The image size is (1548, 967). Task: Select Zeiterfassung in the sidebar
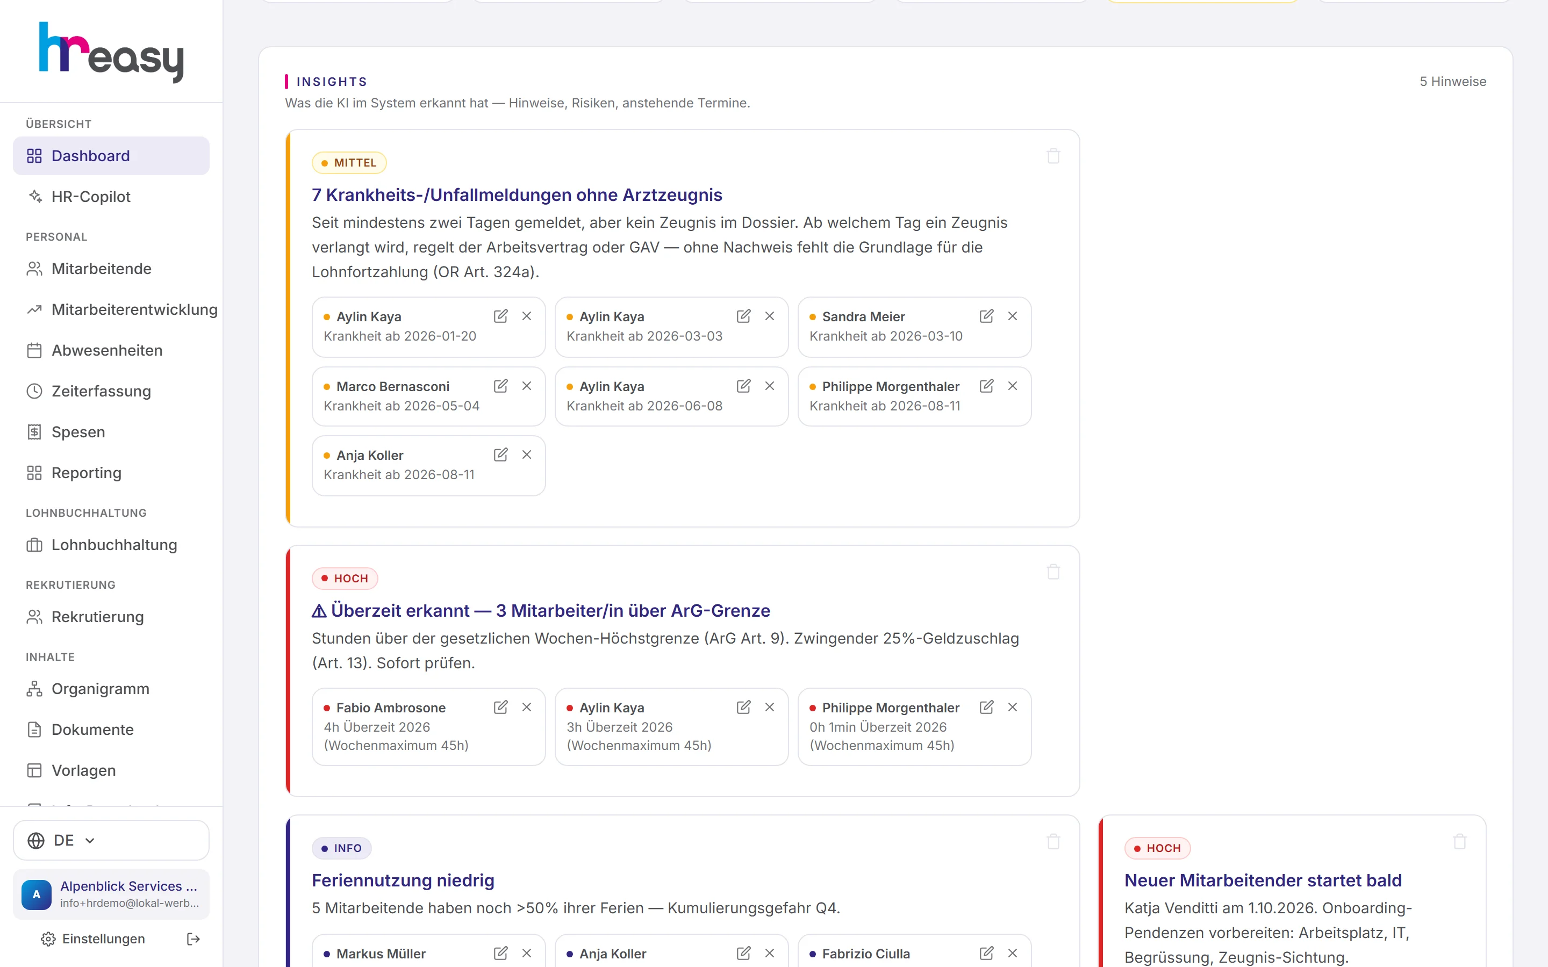pyautogui.click(x=111, y=392)
